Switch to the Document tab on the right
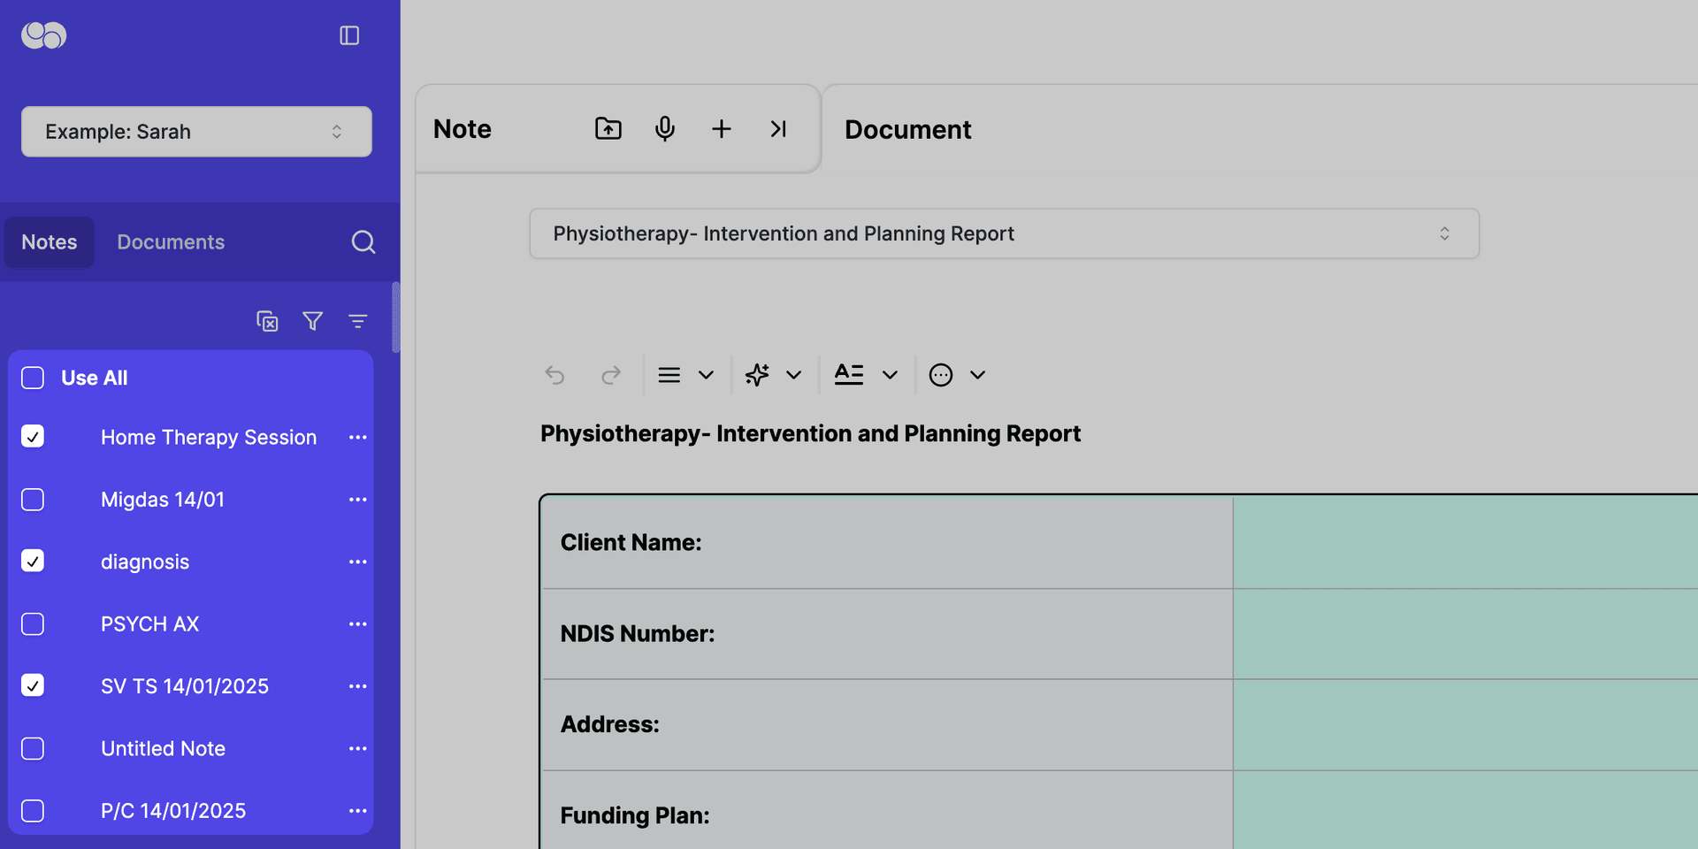This screenshot has width=1698, height=849. point(907,129)
